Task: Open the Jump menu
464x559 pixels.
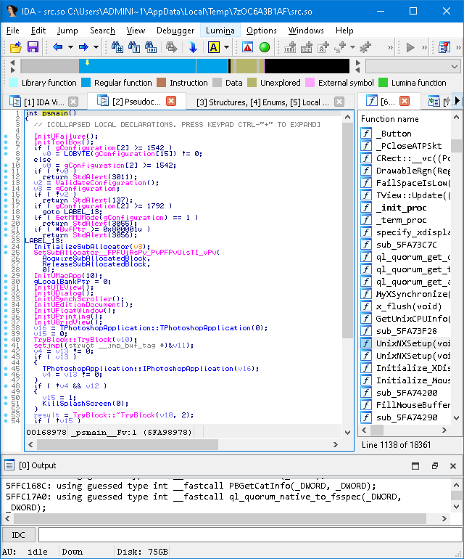Action: [67, 30]
